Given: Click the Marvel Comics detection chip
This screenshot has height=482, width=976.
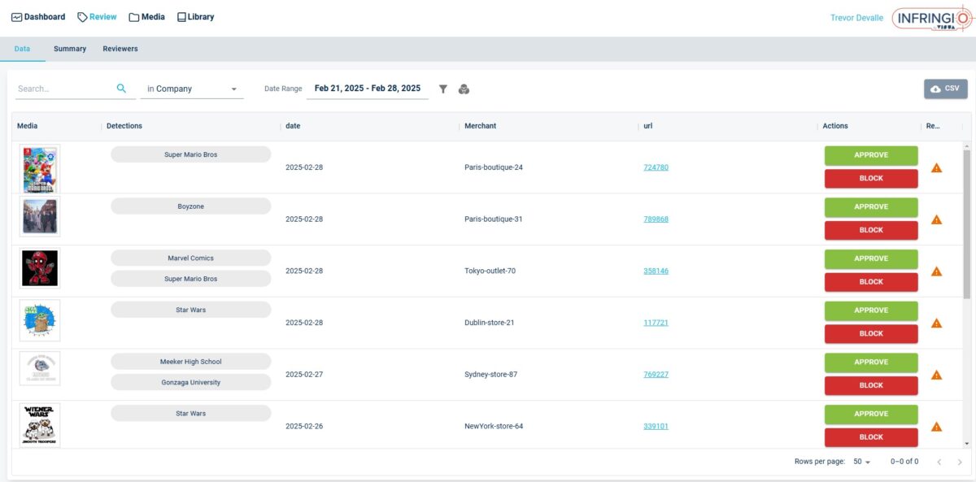Looking at the screenshot, I should point(191,258).
